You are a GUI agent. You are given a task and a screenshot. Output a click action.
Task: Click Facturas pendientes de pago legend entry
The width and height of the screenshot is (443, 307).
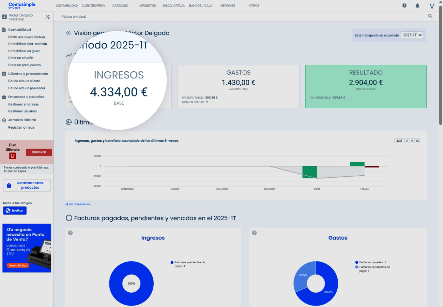[x=372, y=269]
